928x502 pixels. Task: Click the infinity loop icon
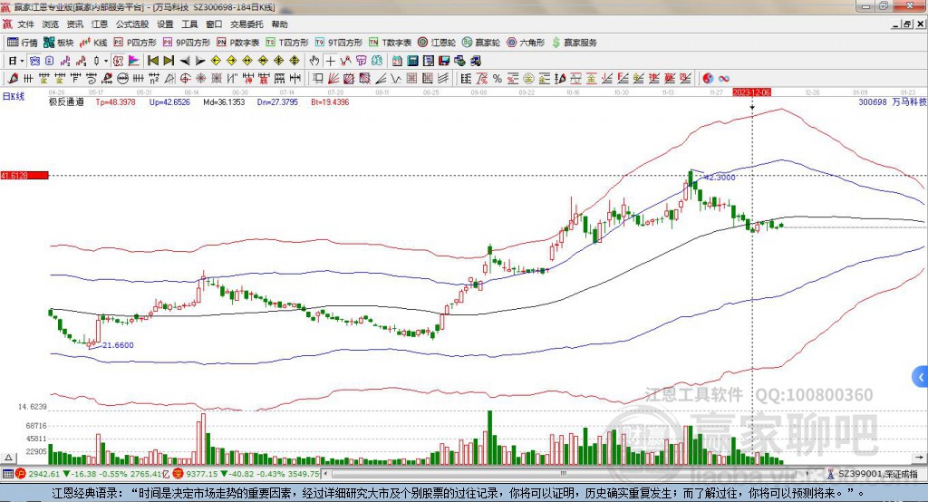pyautogui.click(x=724, y=78)
